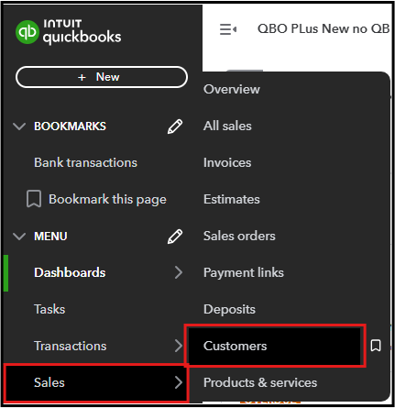Select Estimates in the submenu
Screen dimensions: 395x408
click(x=232, y=199)
